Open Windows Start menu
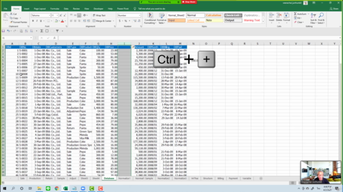Image resolution: width=343 pixels, height=192 pixels. [4, 188]
